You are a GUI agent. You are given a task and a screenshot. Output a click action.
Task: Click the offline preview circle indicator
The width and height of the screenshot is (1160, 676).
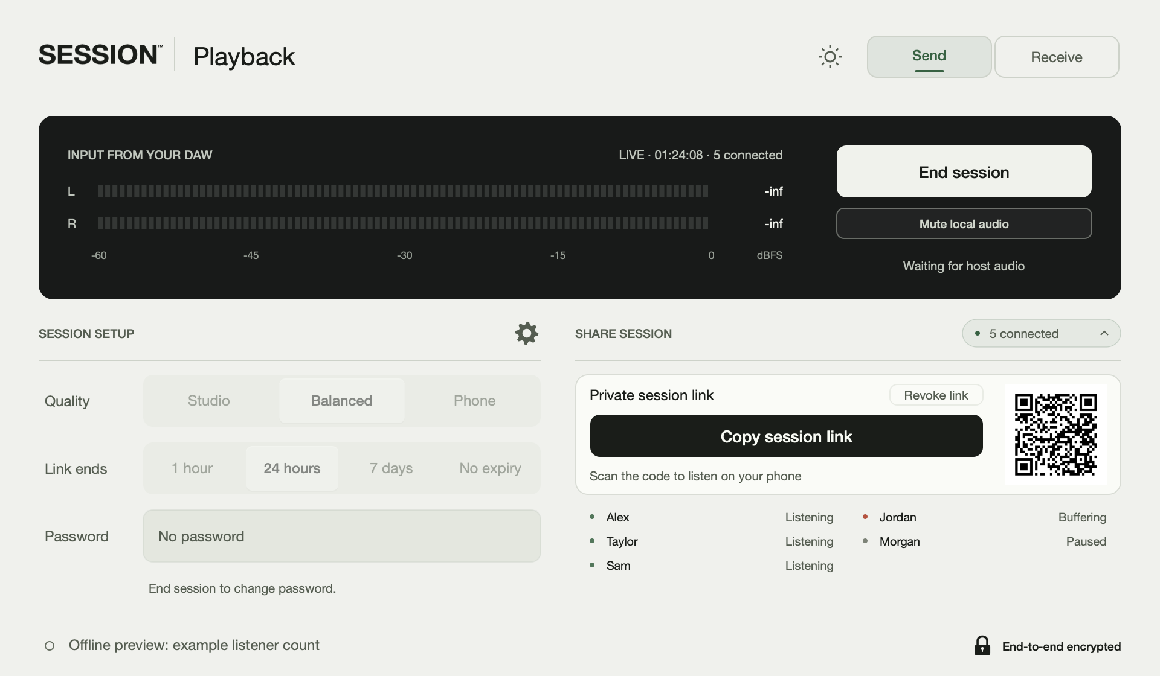click(50, 646)
